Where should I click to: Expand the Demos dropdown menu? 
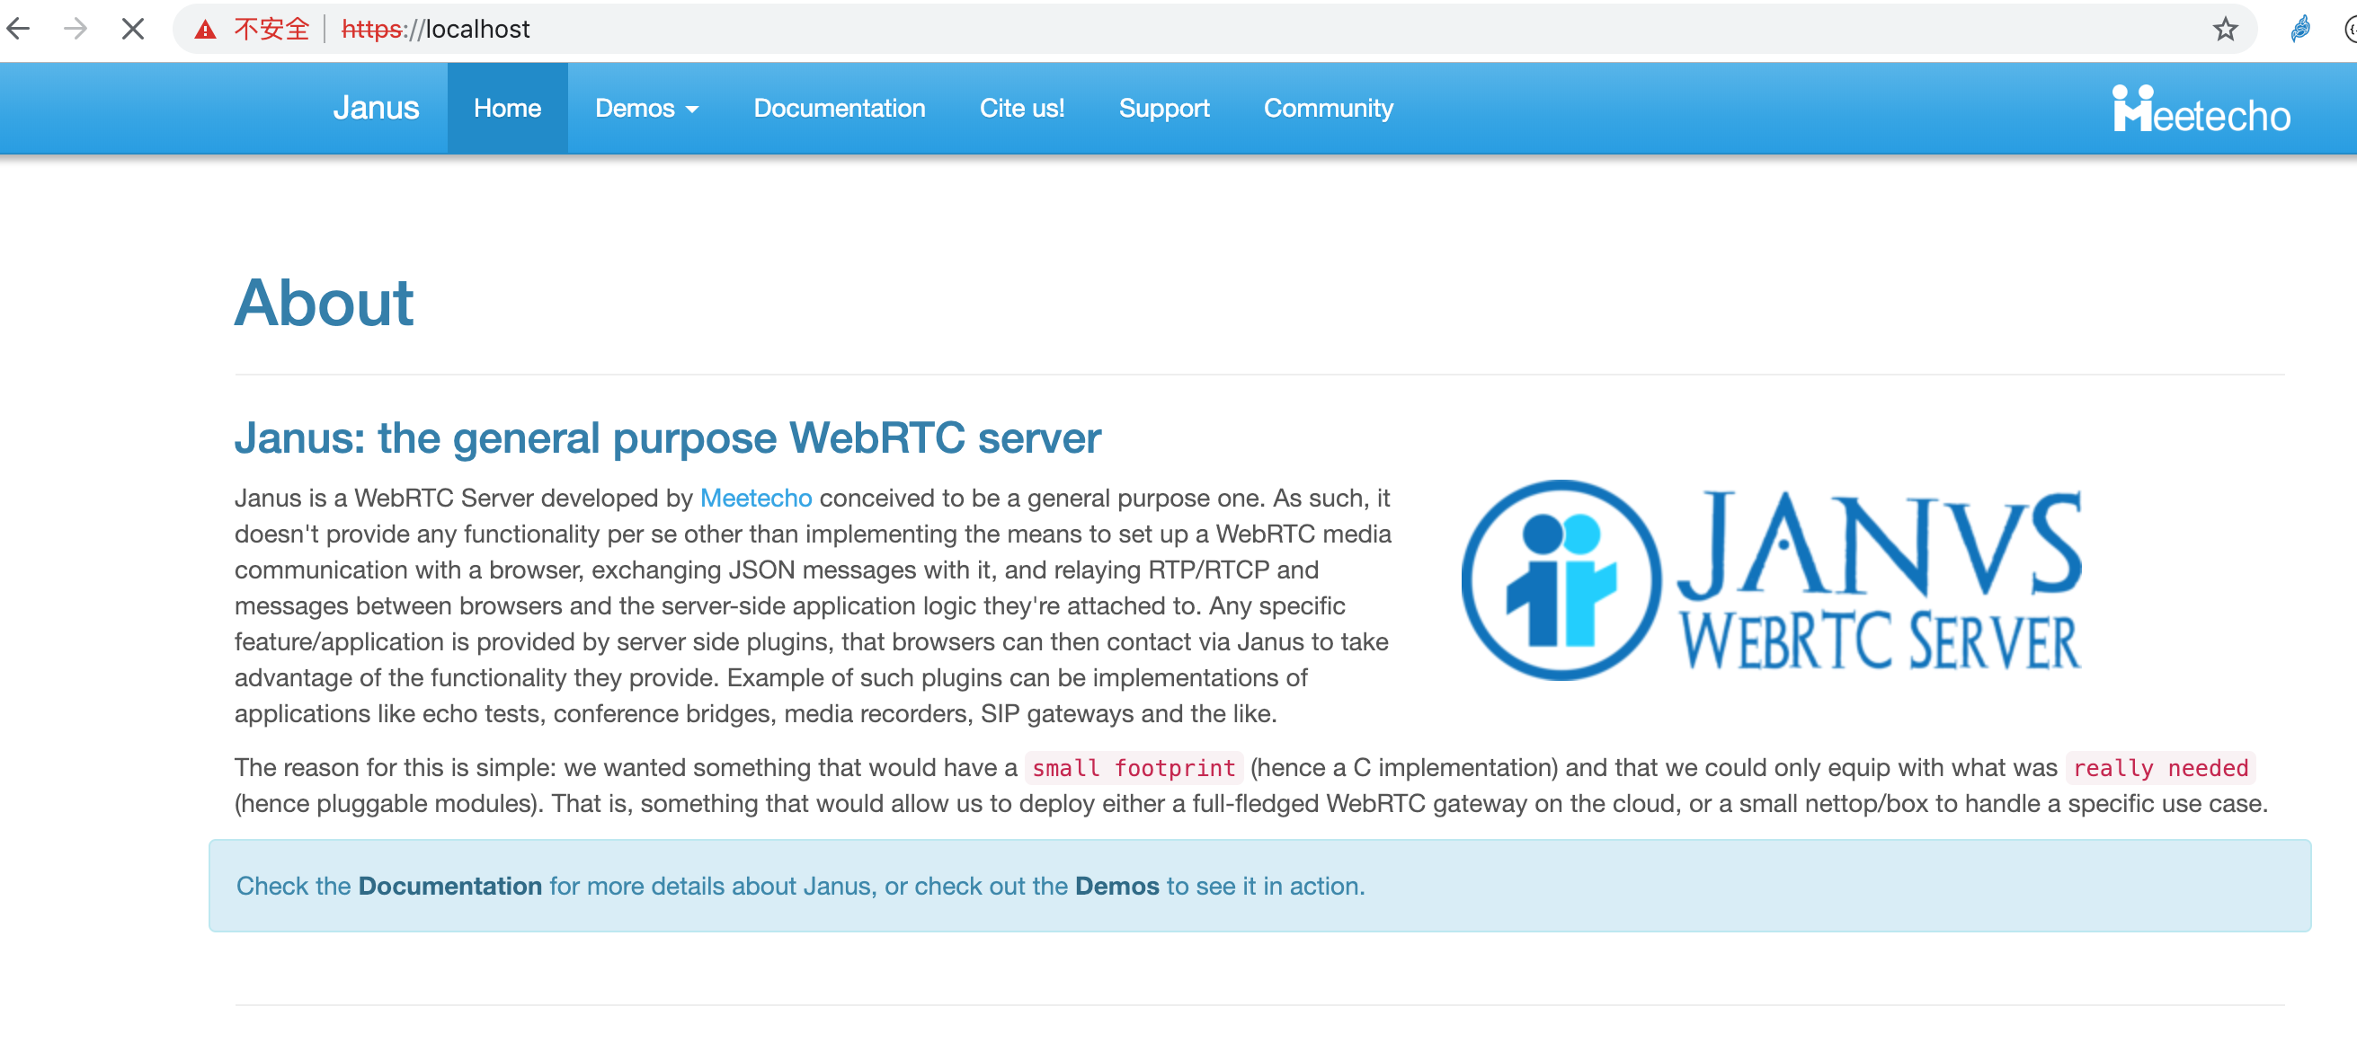[645, 108]
